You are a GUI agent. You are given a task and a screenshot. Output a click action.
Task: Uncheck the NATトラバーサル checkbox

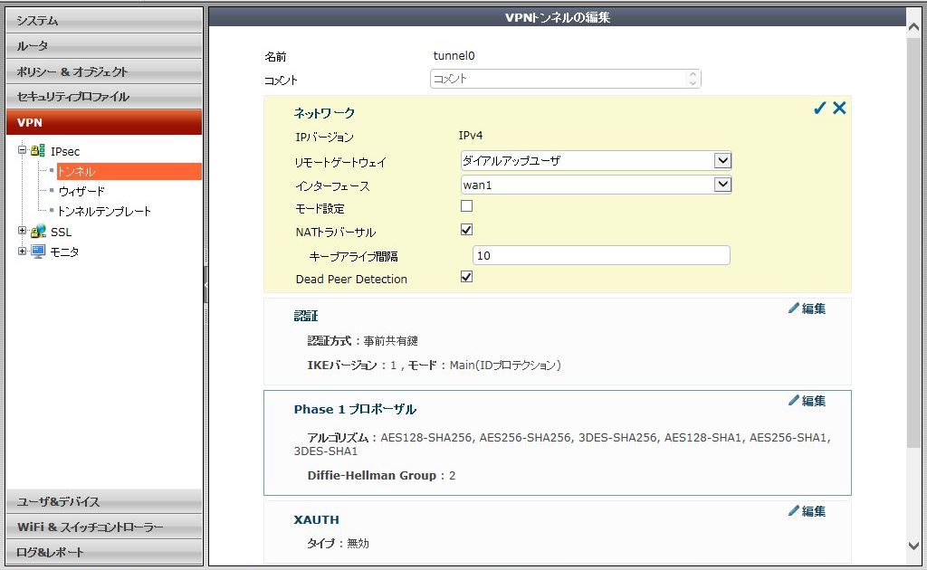pyautogui.click(x=467, y=231)
